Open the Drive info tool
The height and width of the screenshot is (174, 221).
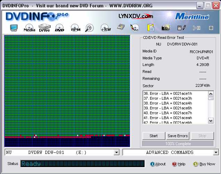coord(44,28)
